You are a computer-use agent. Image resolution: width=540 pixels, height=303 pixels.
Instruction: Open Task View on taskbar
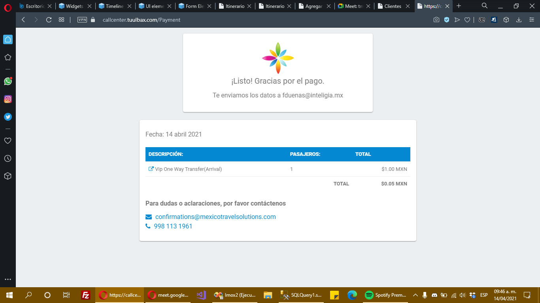click(66, 295)
